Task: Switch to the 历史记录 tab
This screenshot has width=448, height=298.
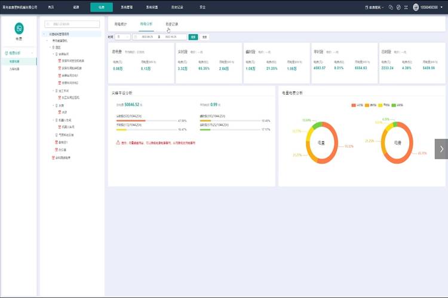Action: (x=171, y=24)
